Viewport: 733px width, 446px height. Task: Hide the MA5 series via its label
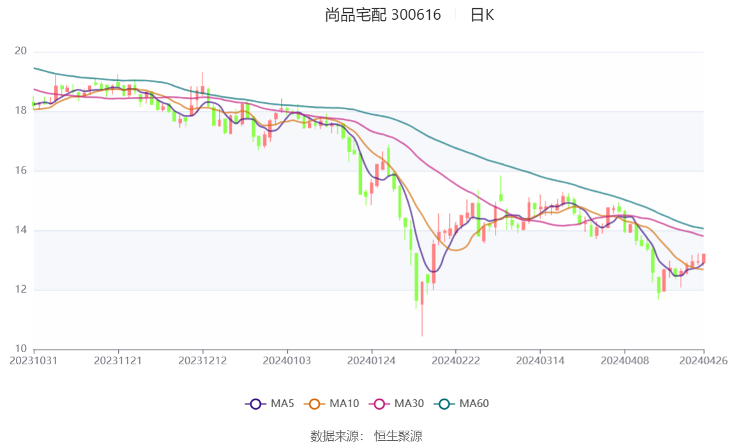282,404
